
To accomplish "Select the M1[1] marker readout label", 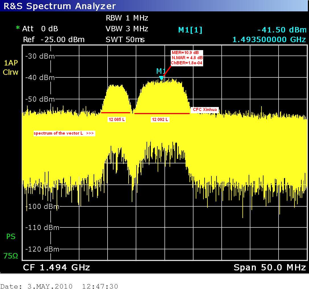I will (190, 30).
